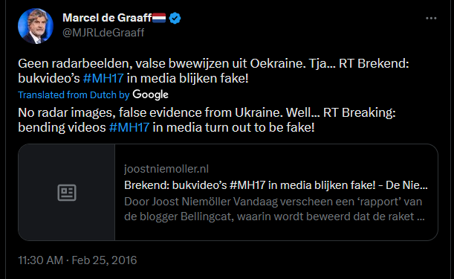Open the @MJRLdeGraaff handle link
Image resolution: width=454 pixels, height=279 pixels.
(103, 33)
